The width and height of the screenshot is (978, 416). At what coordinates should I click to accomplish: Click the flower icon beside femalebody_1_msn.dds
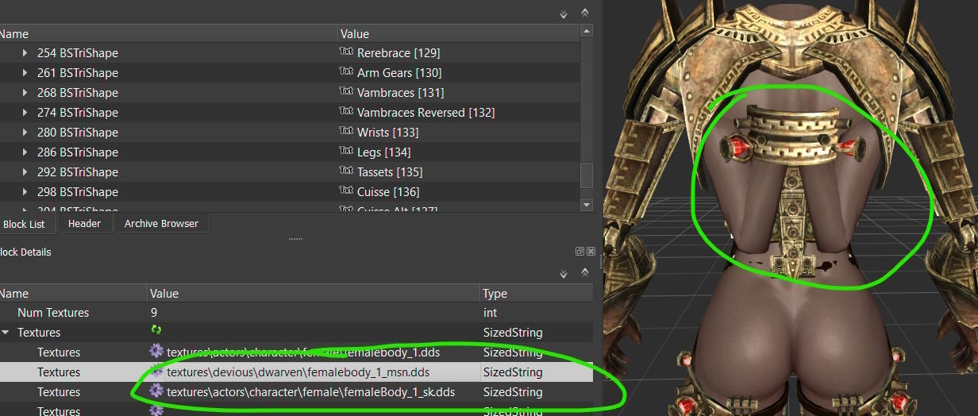(156, 371)
